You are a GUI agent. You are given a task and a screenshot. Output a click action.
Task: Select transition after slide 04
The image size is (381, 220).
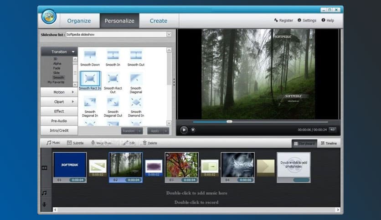(x=266, y=168)
